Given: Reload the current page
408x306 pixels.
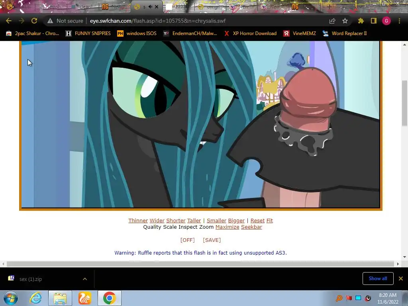Looking at the screenshot, I should pos(34,21).
